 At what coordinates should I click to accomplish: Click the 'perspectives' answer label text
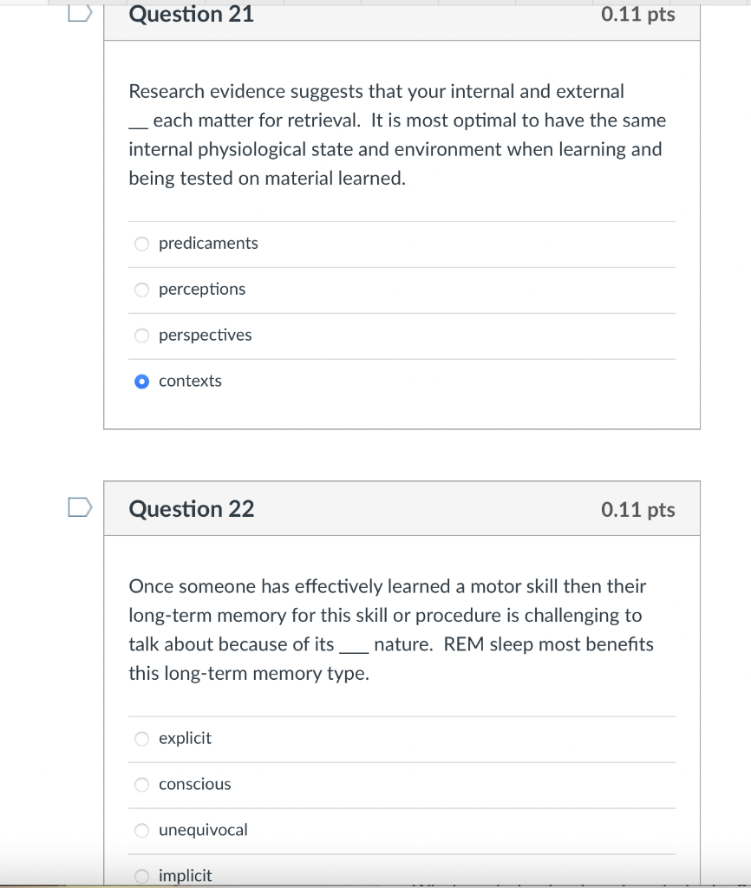coord(206,336)
